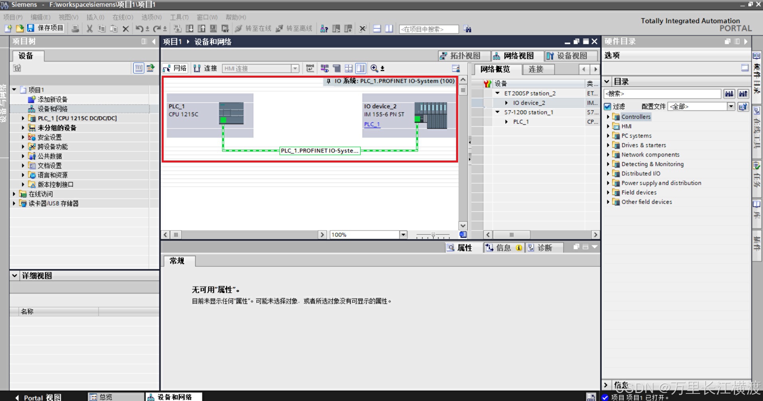This screenshot has width=763, height=401.
Task: Click the show address labels NAME icon
Action: [310, 68]
